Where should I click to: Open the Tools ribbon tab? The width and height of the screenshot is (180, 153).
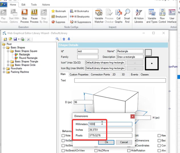(34, 5)
